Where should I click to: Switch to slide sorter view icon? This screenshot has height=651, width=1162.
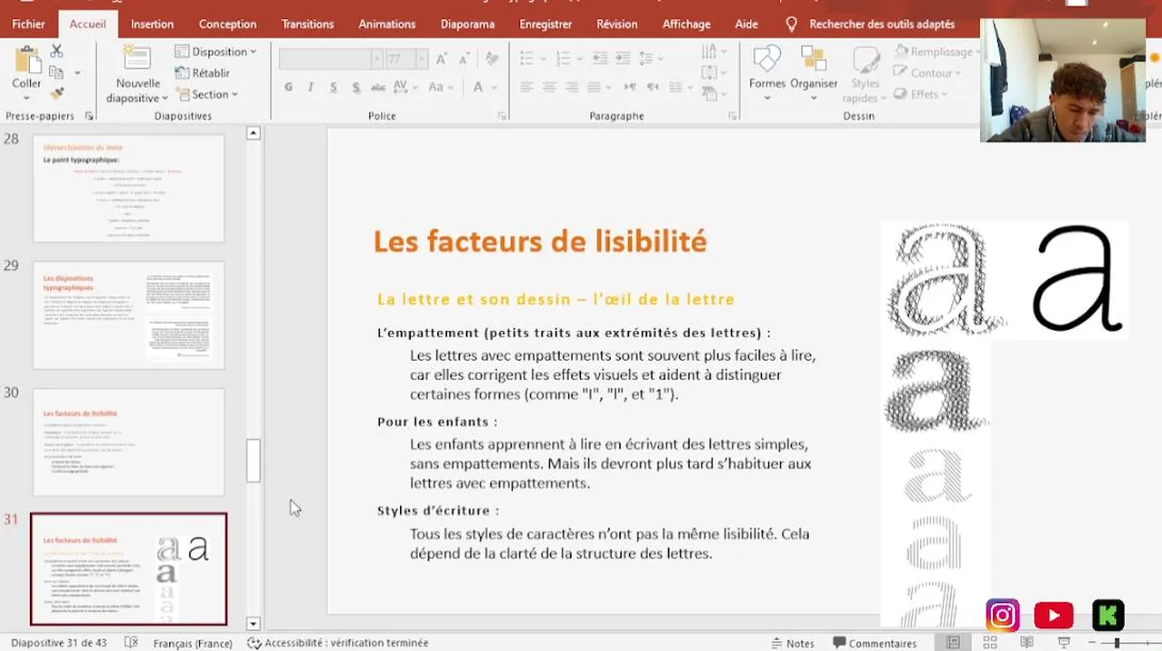(x=990, y=643)
